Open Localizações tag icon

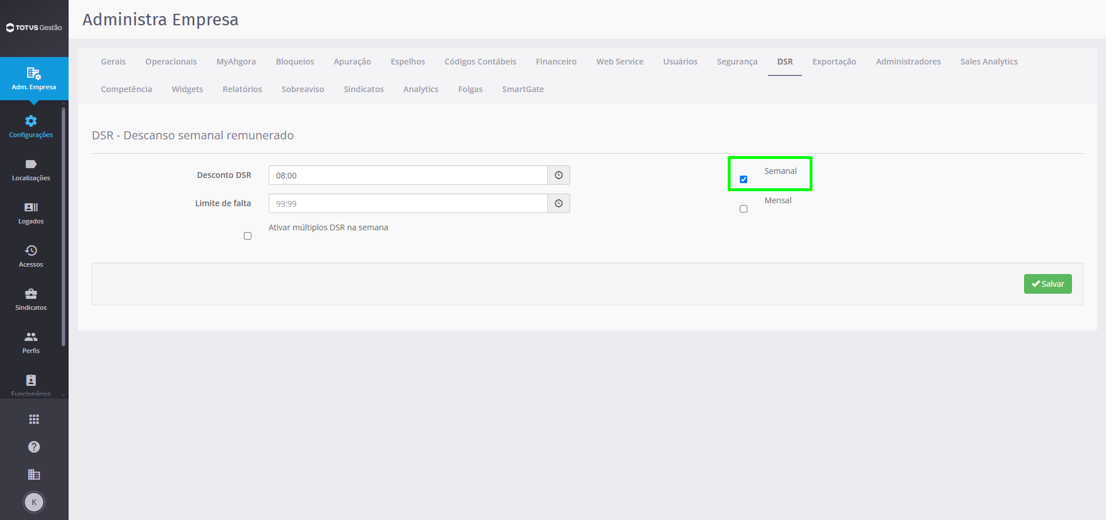click(31, 164)
